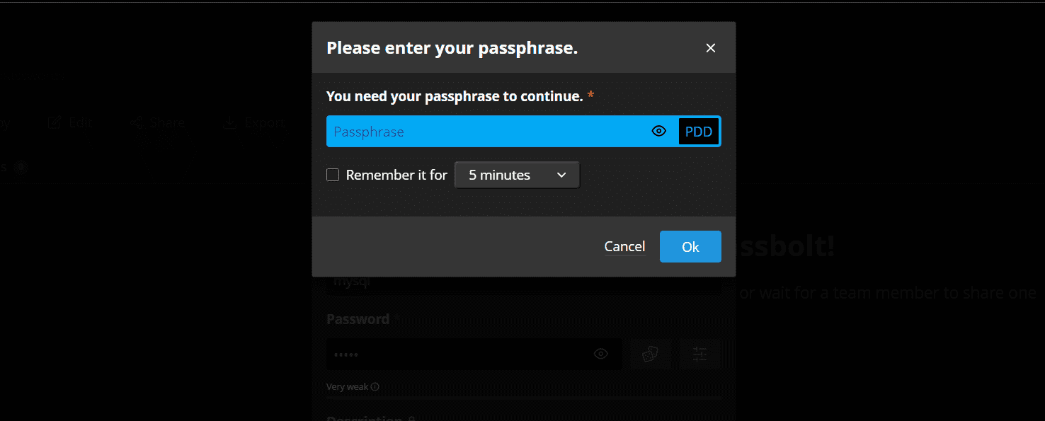The height and width of the screenshot is (421, 1045).
Task: Click the password strength bar under 'Very weak'
Action: coord(524,398)
